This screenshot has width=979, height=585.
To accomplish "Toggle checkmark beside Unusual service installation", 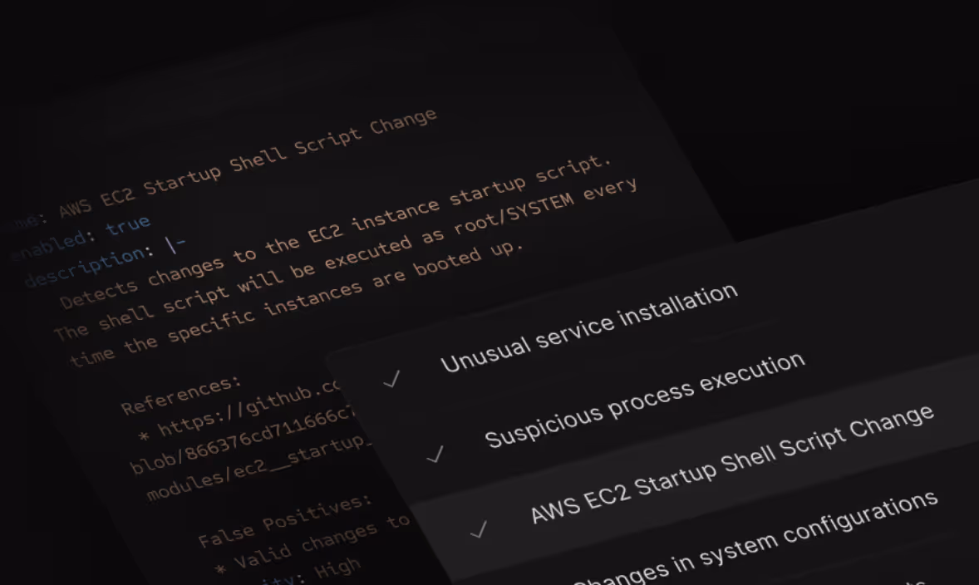I will [x=391, y=379].
